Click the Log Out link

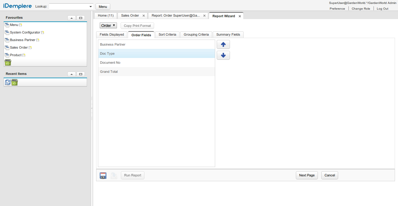coord(382,9)
